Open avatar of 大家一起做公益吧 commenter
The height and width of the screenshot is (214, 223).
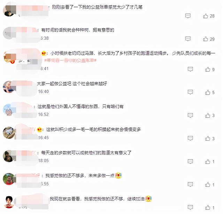point(8,87)
